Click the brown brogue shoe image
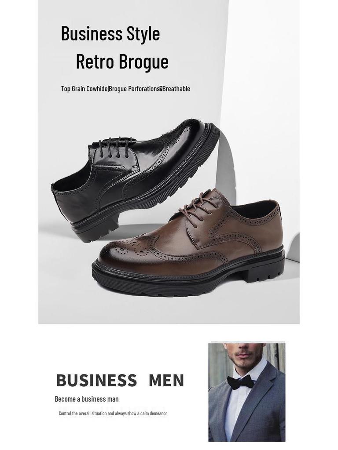 tap(188, 243)
